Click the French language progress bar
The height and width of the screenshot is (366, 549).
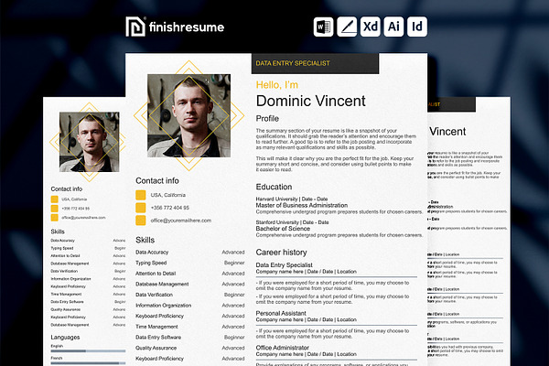[88, 363]
